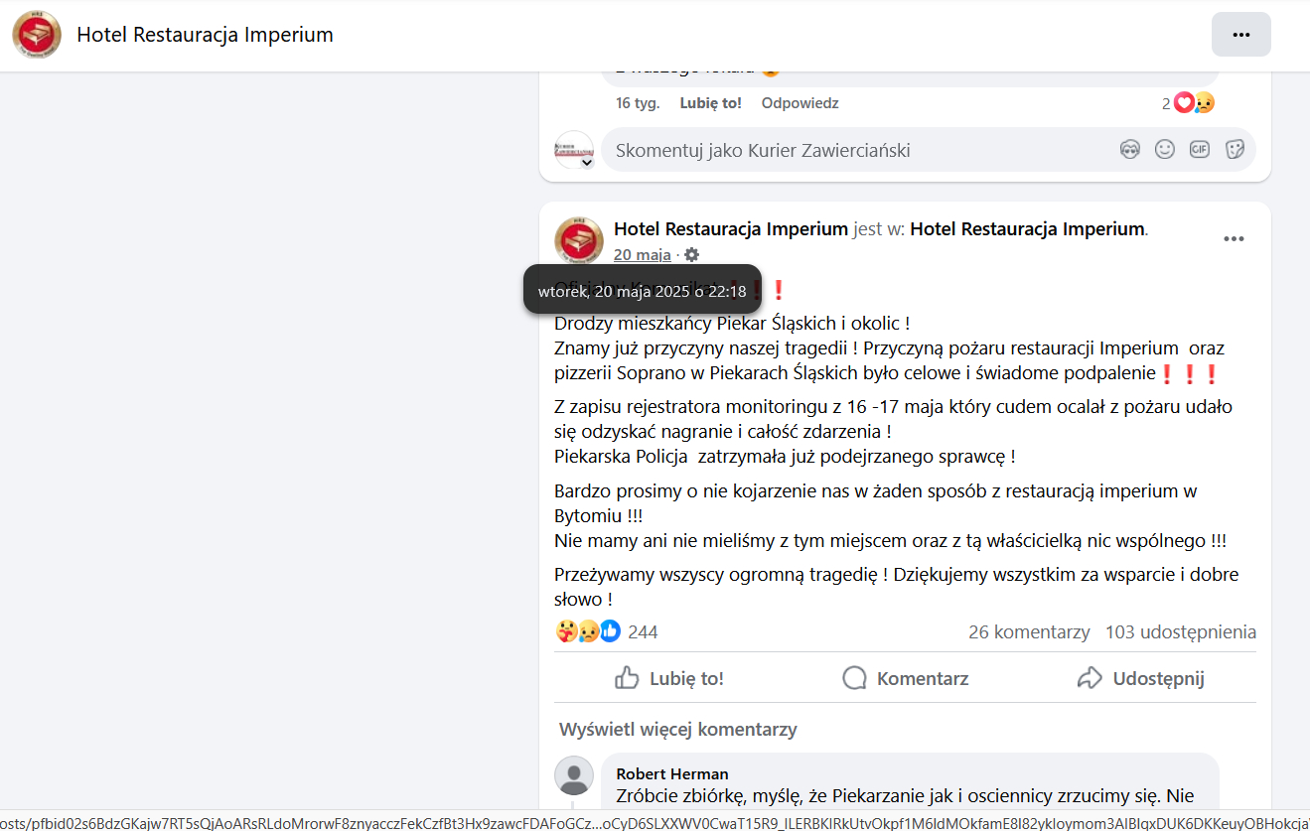This screenshot has width=1310, height=831.
Task: Click the Komentarz button under the post
Action: 905,679
